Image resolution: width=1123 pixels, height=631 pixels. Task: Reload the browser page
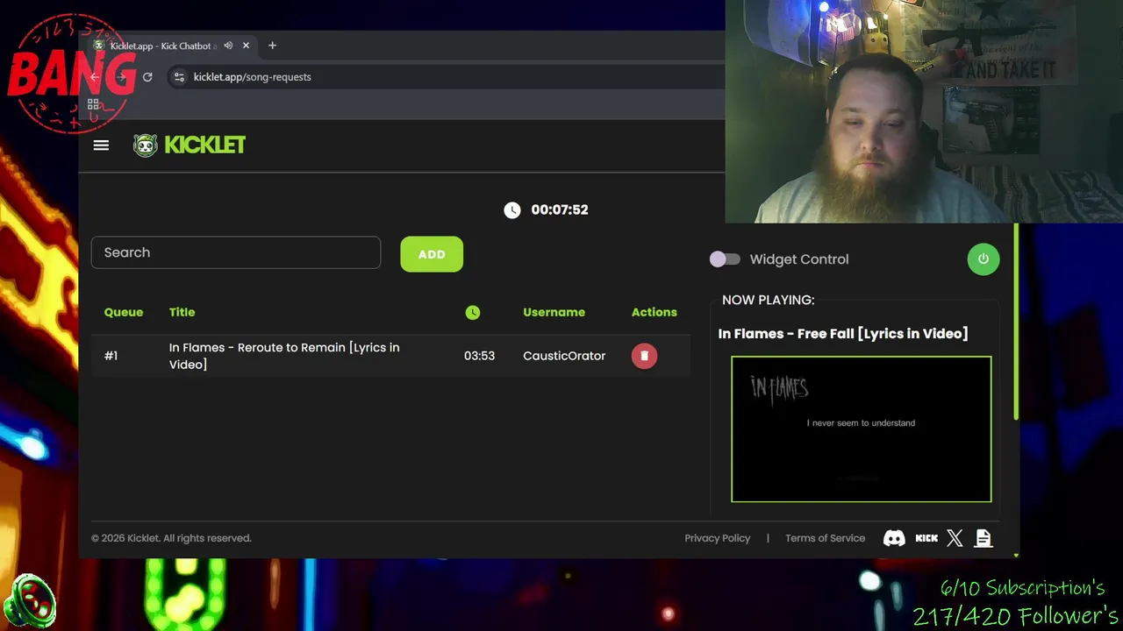pyautogui.click(x=147, y=77)
